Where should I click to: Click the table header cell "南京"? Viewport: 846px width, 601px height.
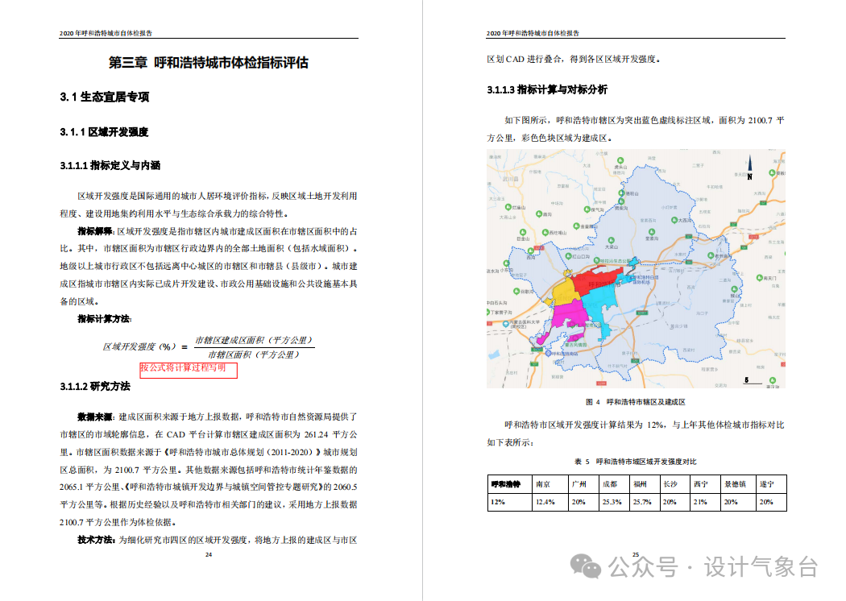(550, 484)
